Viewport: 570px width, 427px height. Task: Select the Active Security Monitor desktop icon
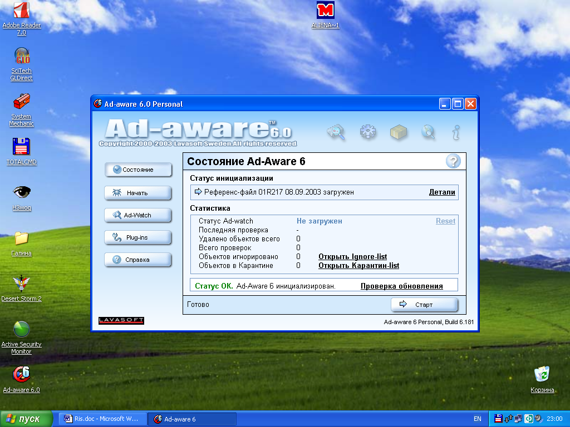coord(22,337)
